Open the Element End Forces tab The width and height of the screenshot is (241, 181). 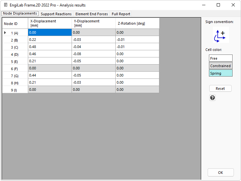tap(92, 14)
